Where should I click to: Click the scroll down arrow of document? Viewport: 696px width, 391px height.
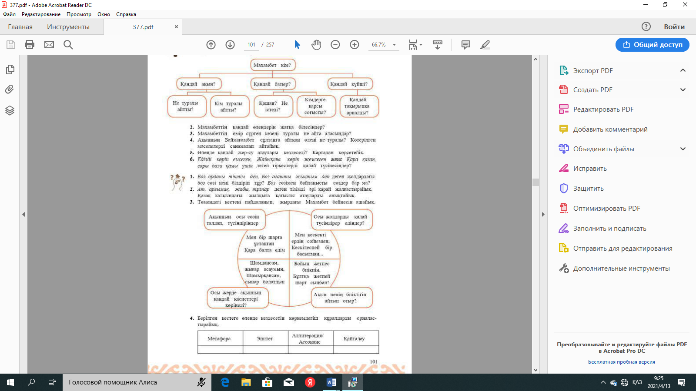pyautogui.click(x=535, y=370)
